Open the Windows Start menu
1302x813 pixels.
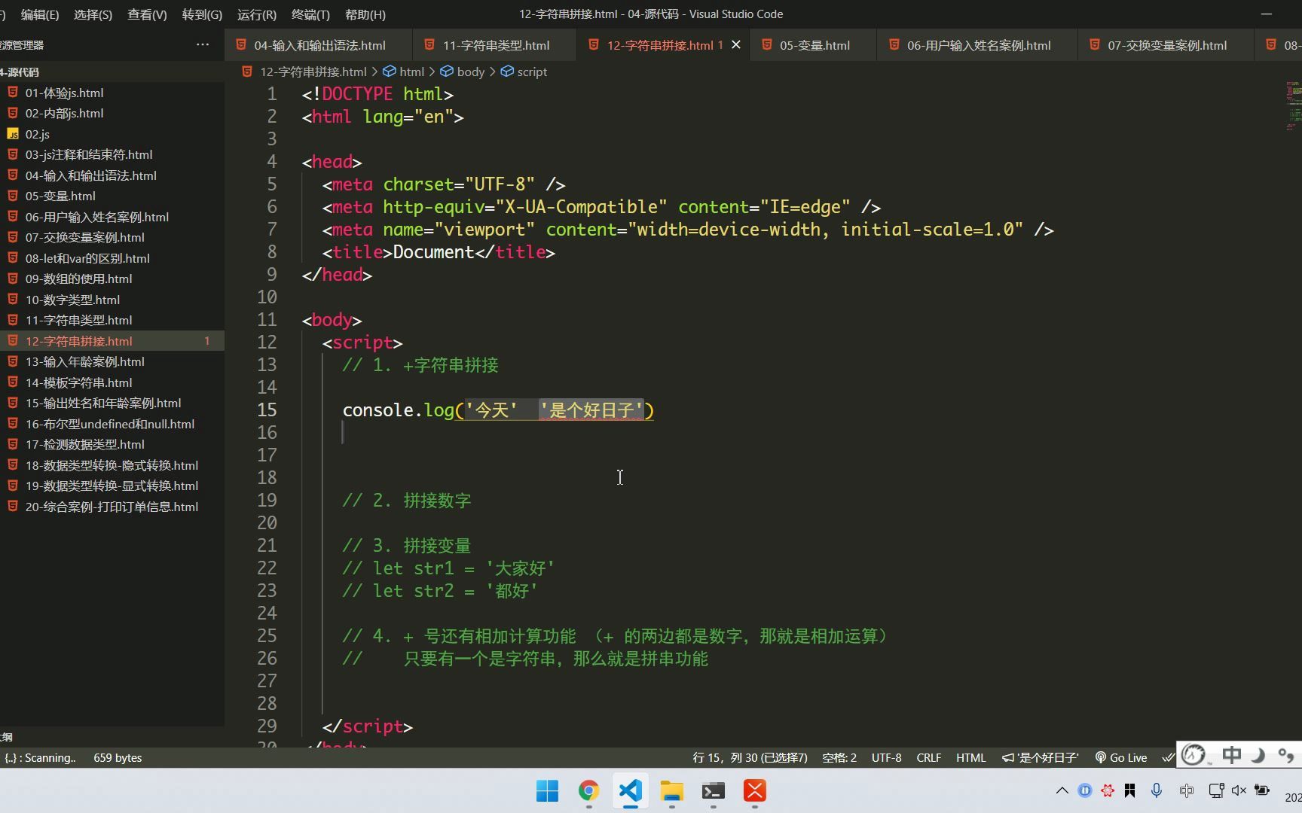[548, 791]
